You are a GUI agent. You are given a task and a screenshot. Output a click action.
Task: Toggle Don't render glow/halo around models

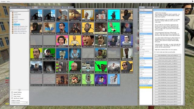coord(155,52)
